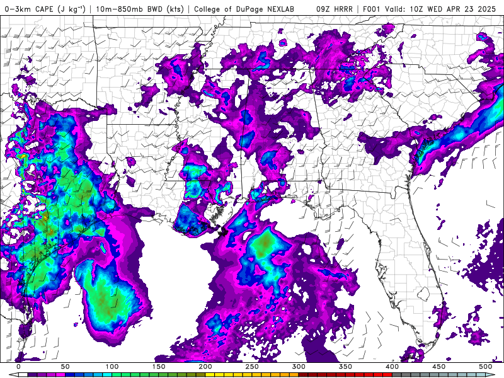Click the '300' label on the color scale
Screen dimensions: 504x378
coord(299,367)
